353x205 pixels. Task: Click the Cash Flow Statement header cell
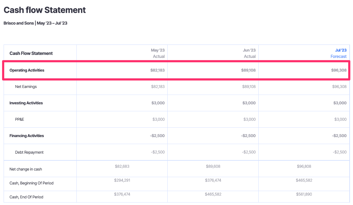tap(31, 53)
